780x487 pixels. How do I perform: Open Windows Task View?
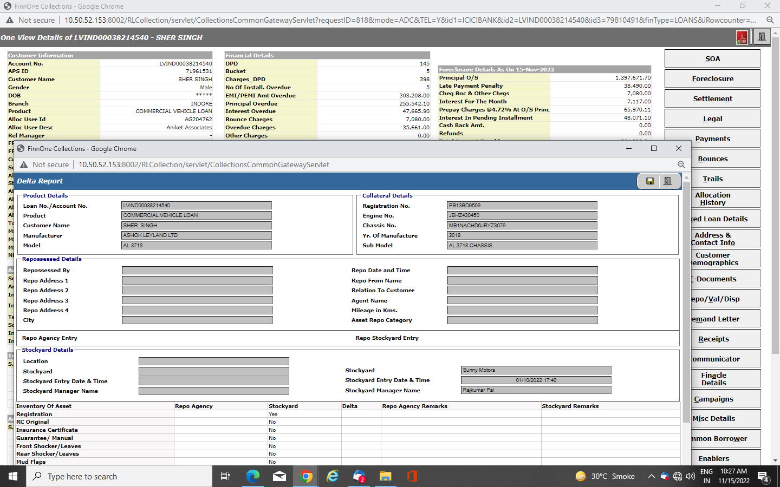coord(225,476)
